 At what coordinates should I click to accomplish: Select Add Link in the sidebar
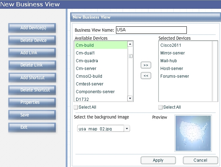[x=32, y=53]
